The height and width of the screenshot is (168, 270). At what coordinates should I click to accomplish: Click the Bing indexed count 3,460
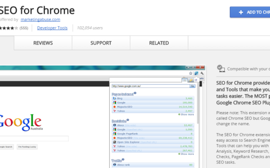189,98
